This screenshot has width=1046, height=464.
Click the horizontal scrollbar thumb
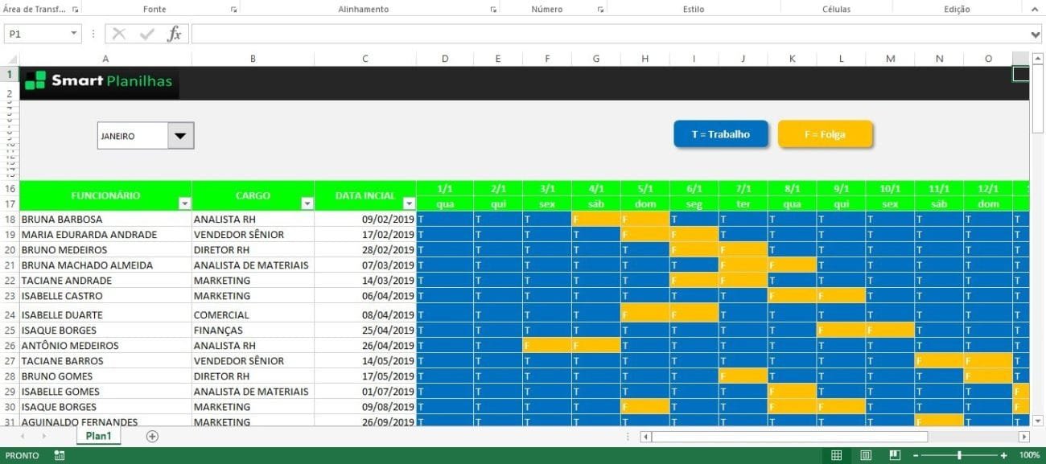pos(789,437)
